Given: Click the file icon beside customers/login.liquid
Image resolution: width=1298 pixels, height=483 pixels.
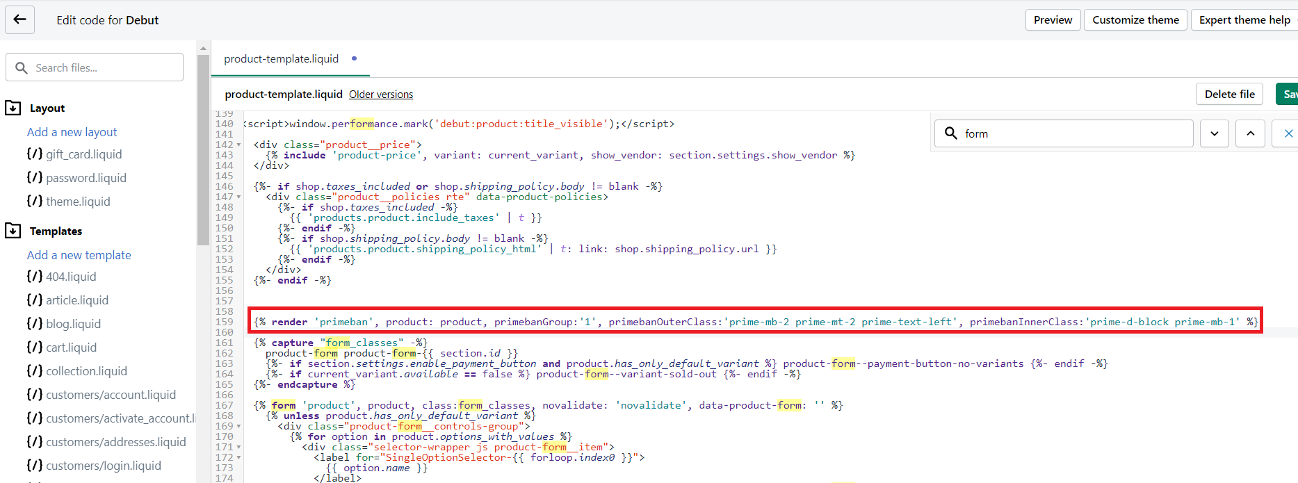Looking at the screenshot, I should tap(35, 465).
